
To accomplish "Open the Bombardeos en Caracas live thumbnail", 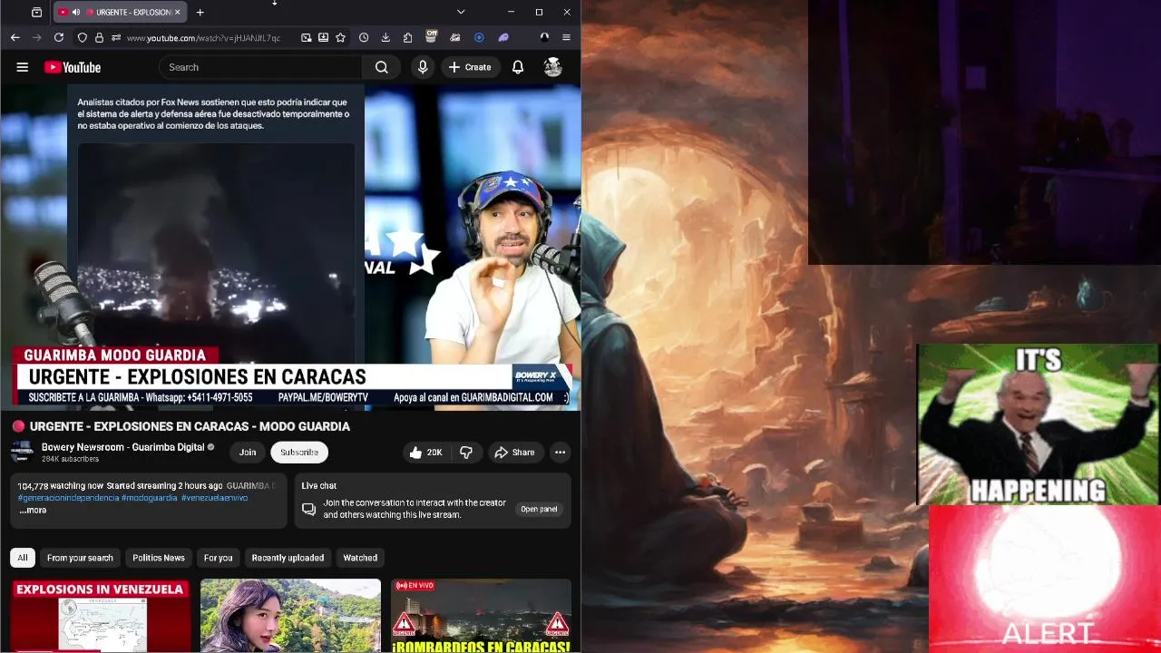I will pos(481,616).
